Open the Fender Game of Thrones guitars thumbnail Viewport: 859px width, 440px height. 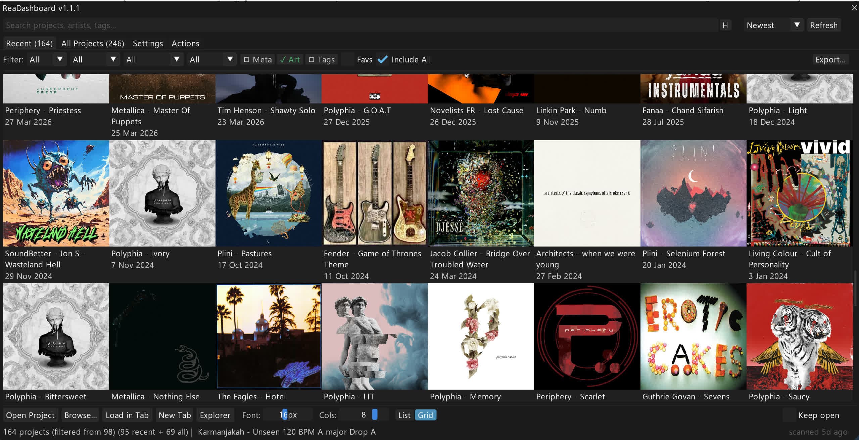[x=375, y=193]
